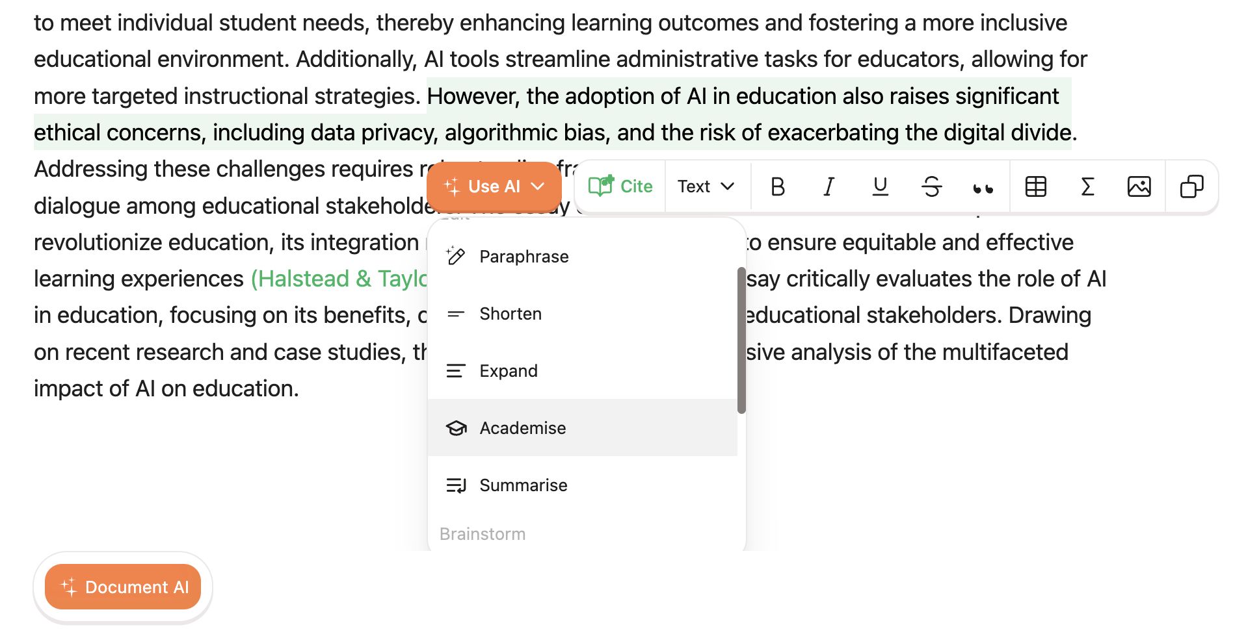Image resolution: width=1233 pixels, height=638 pixels.
Task: Choose Academise from the menu
Action: point(522,428)
